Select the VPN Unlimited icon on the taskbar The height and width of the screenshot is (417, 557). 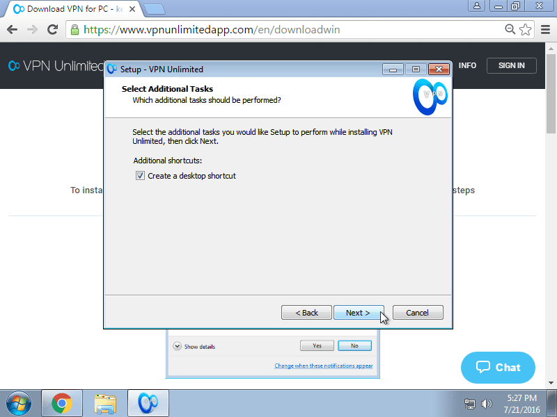tap(148, 403)
